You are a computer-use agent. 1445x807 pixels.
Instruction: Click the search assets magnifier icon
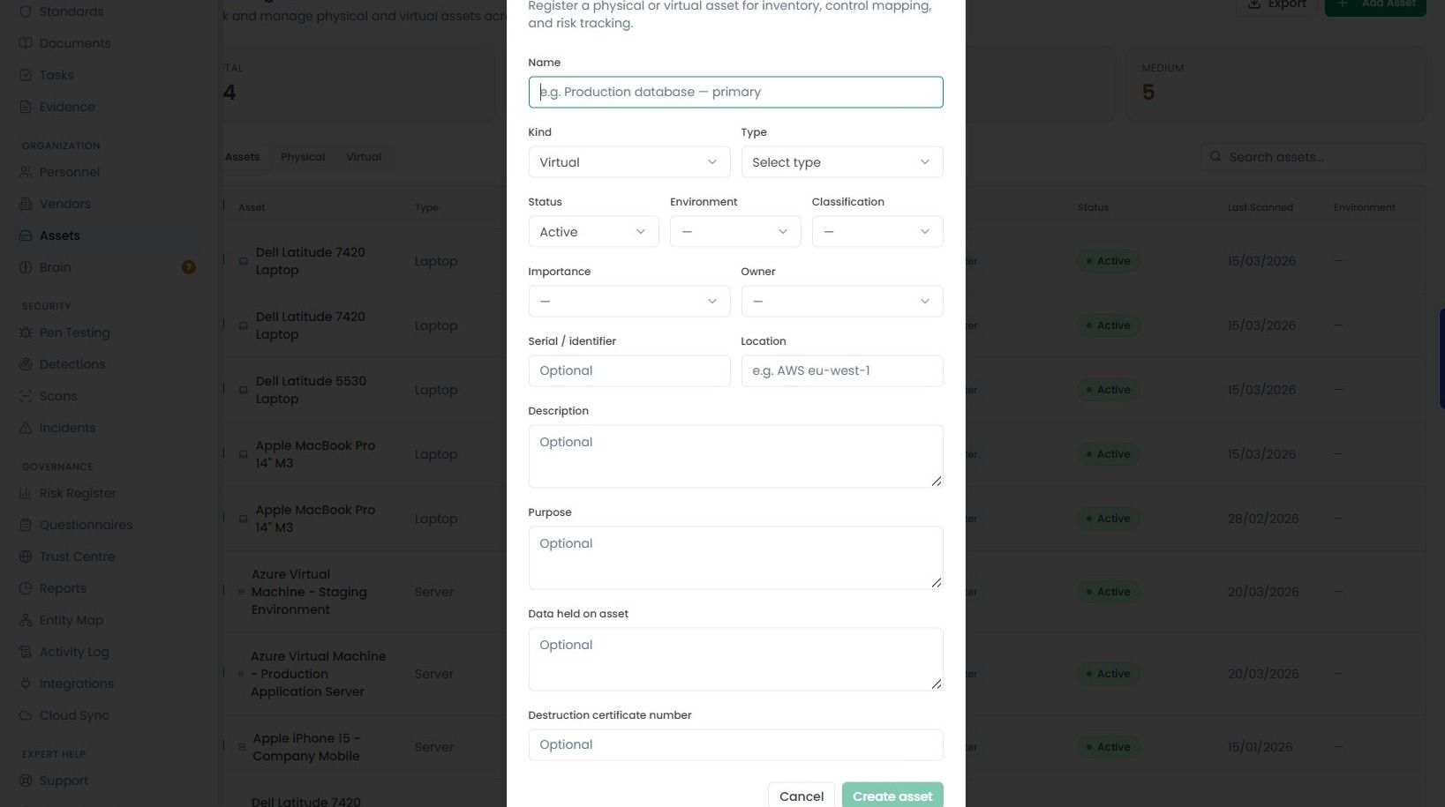pos(1215,157)
